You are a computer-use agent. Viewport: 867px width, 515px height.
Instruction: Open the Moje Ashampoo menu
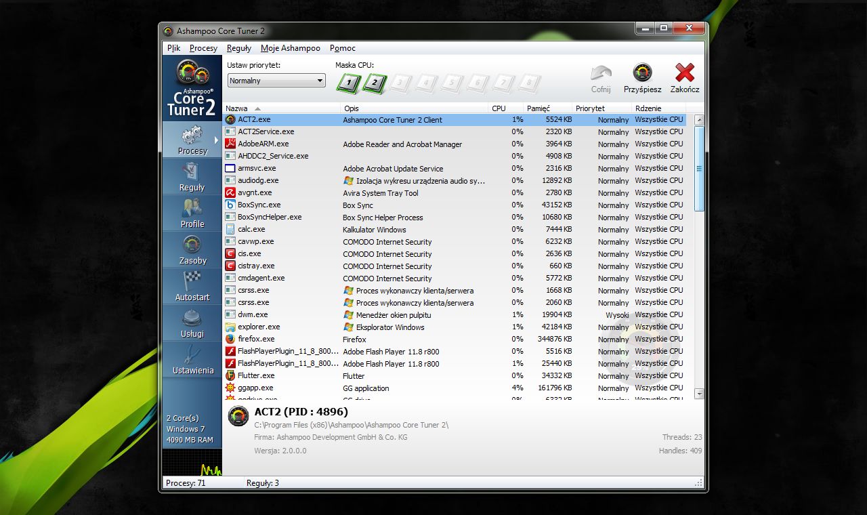click(291, 48)
